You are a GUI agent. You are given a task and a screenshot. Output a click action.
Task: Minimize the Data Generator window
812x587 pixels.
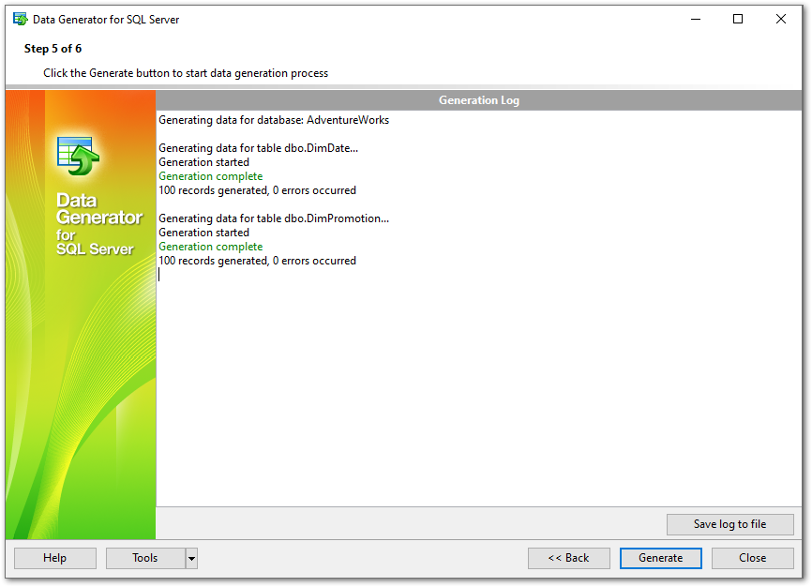[696, 19]
